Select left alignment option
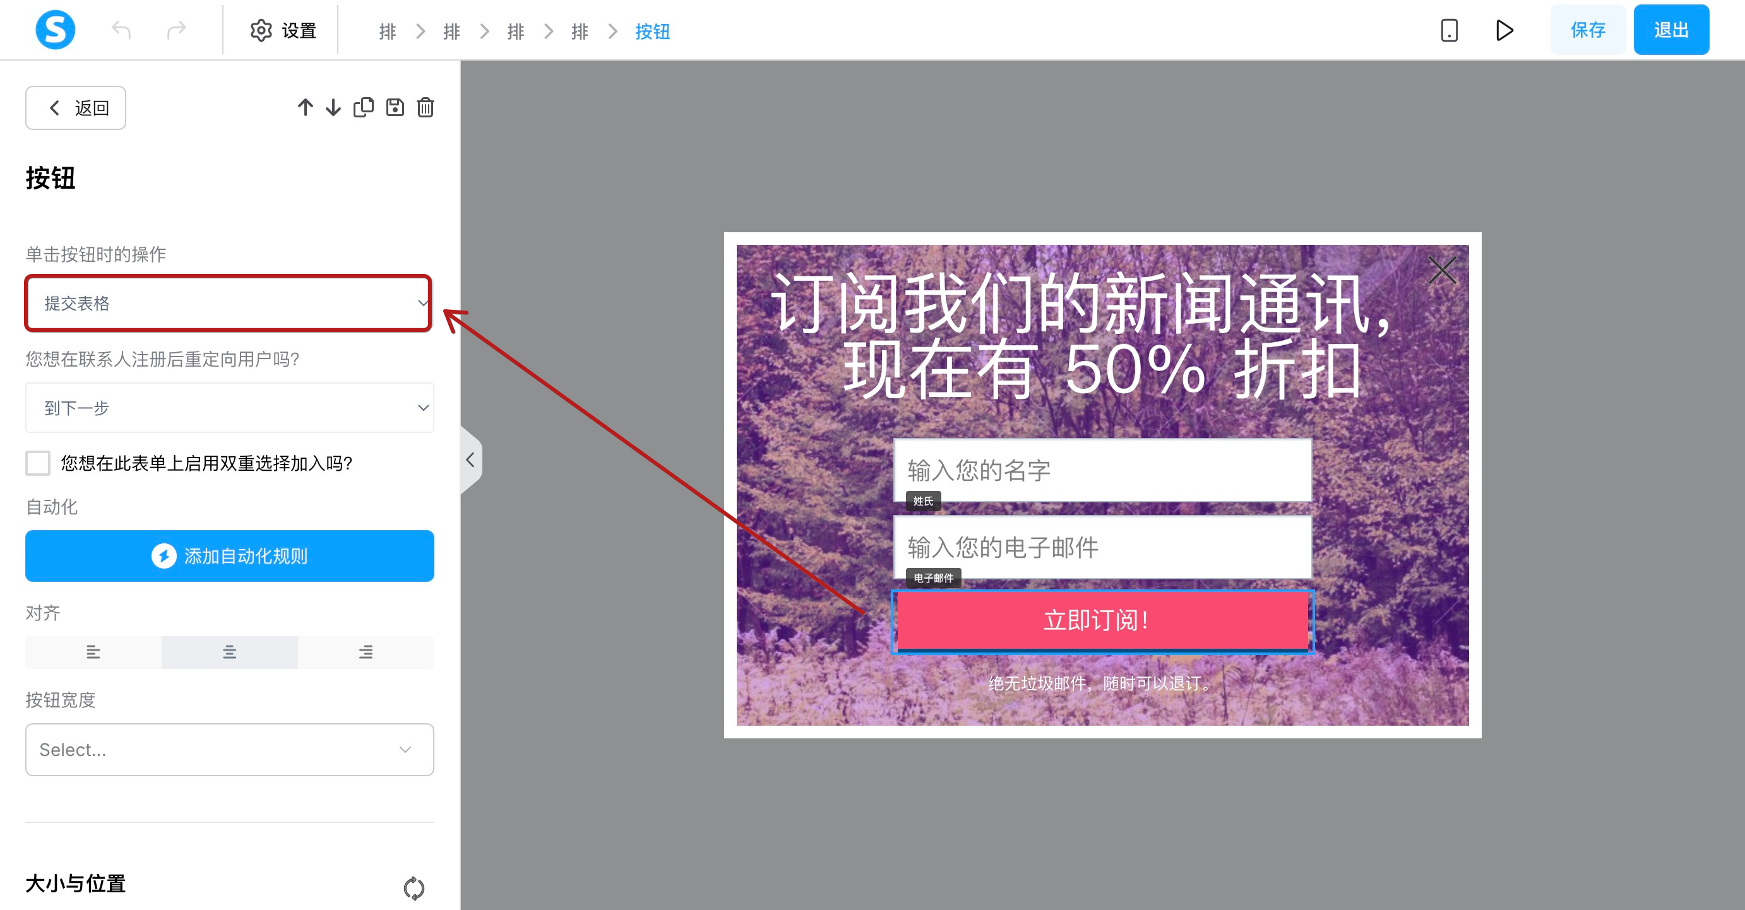Image resolution: width=1745 pixels, height=910 pixels. tap(93, 652)
